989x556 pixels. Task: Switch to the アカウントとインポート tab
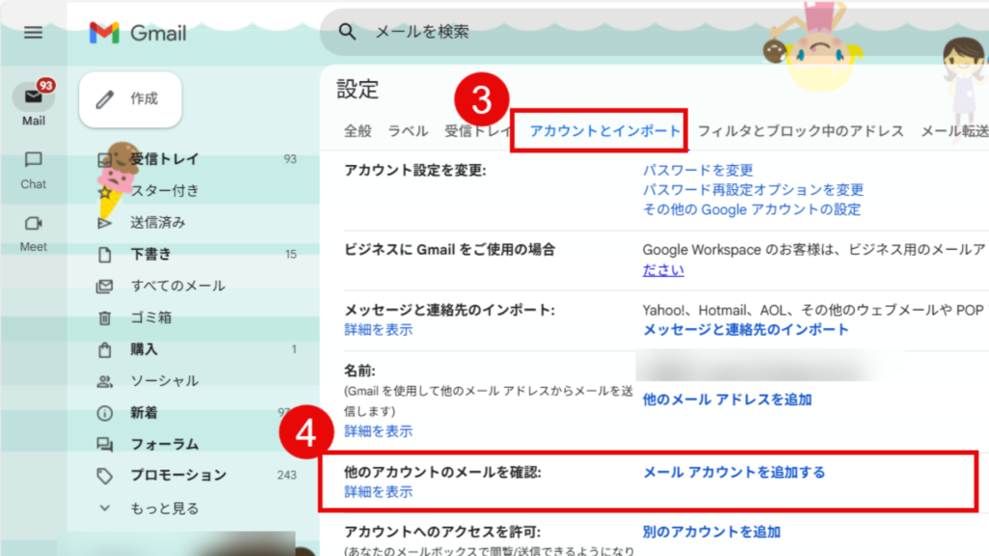[x=605, y=131]
